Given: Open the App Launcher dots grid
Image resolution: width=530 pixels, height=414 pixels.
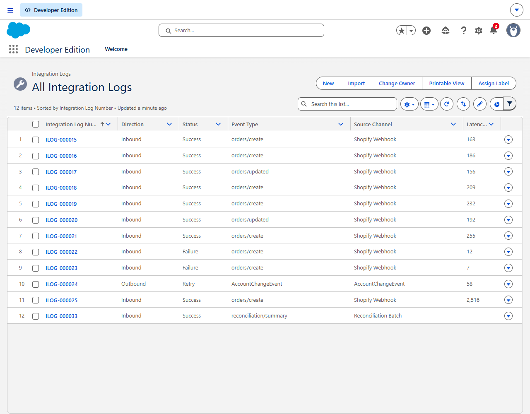Looking at the screenshot, I should click(13, 49).
